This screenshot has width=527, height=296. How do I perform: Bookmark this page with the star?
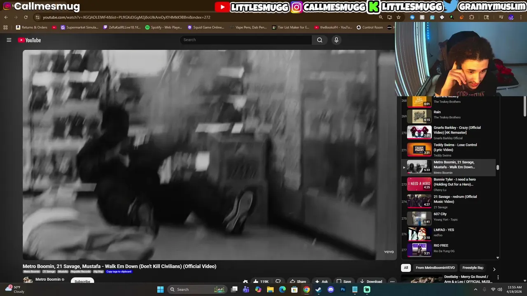pyautogui.click(x=399, y=17)
